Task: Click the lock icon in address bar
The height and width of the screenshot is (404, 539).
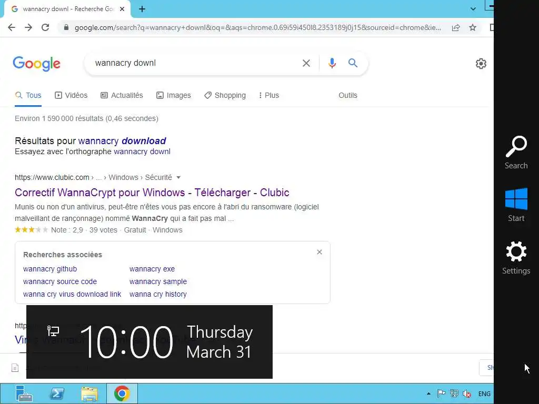Action: pos(66,27)
